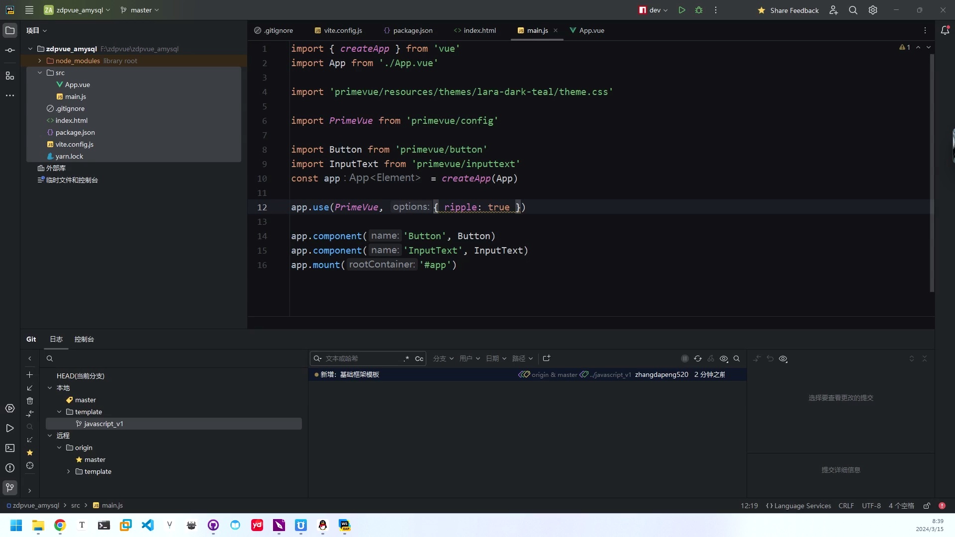Screen dimensions: 955x537
Task: Start the debugger with bug icon
Action: point(699,10)
